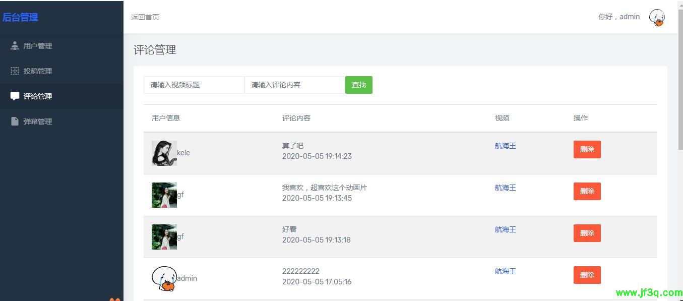
Task: Click the danmaku management document icon
Action: pos(15,122)
